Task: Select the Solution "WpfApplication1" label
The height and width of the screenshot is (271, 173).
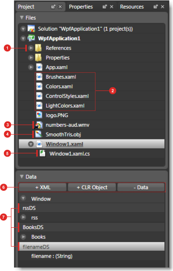Action: [x=86, y=29]
